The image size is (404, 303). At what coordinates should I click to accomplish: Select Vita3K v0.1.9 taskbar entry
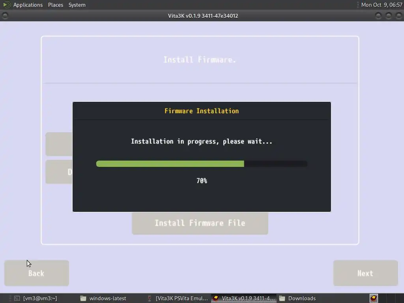pyautogui.click(x=244, y=298)
